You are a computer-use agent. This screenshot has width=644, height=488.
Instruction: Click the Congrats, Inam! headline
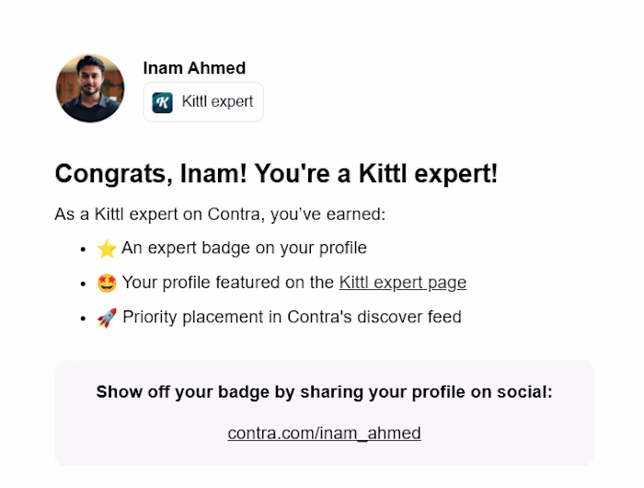[276, 173]
